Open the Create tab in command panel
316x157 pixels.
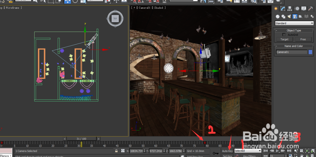[276, 9]
